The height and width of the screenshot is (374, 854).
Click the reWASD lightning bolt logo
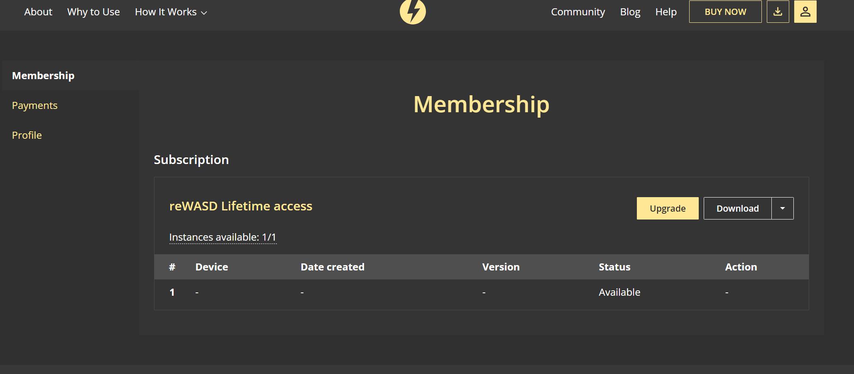(413, 11)
